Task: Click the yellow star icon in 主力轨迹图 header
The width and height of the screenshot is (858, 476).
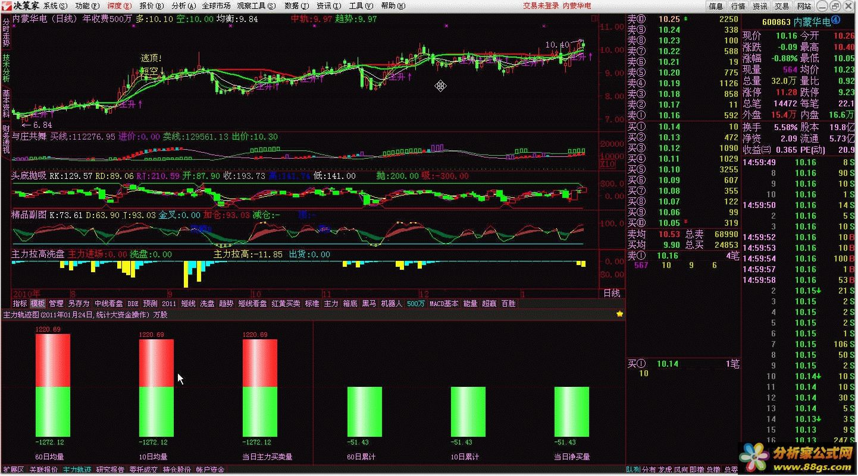Action: pos(619,314)
